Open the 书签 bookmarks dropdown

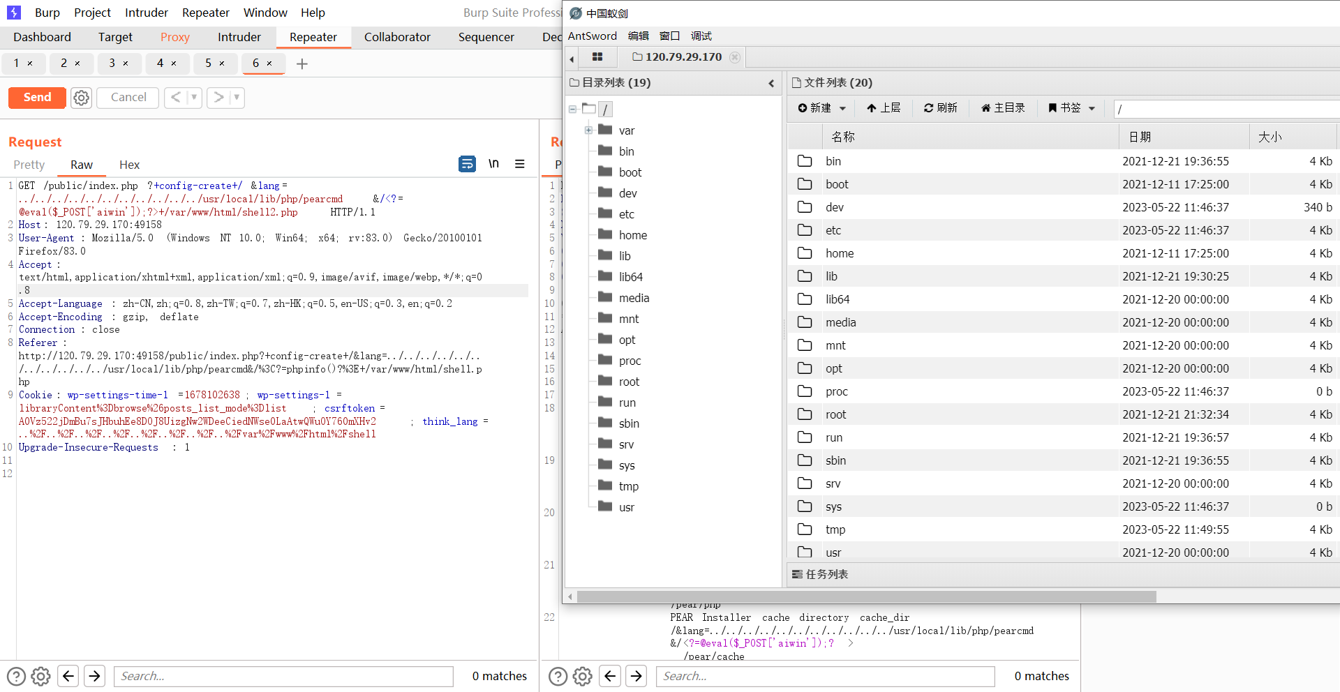[1072, 108]
